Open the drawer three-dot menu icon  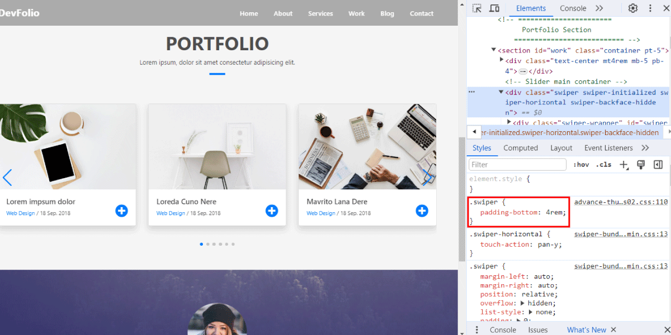click(x=476, y=330)
